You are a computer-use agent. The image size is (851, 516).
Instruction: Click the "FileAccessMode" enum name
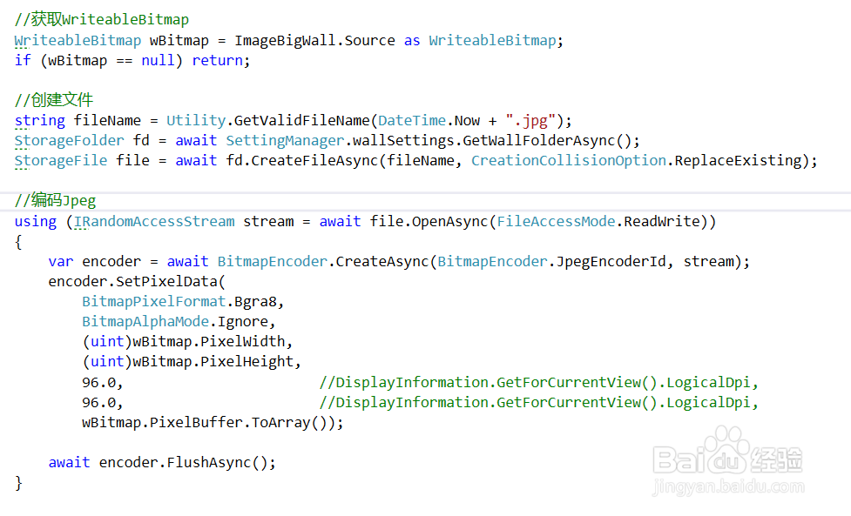pyautogui.click(x=556, y=222)
